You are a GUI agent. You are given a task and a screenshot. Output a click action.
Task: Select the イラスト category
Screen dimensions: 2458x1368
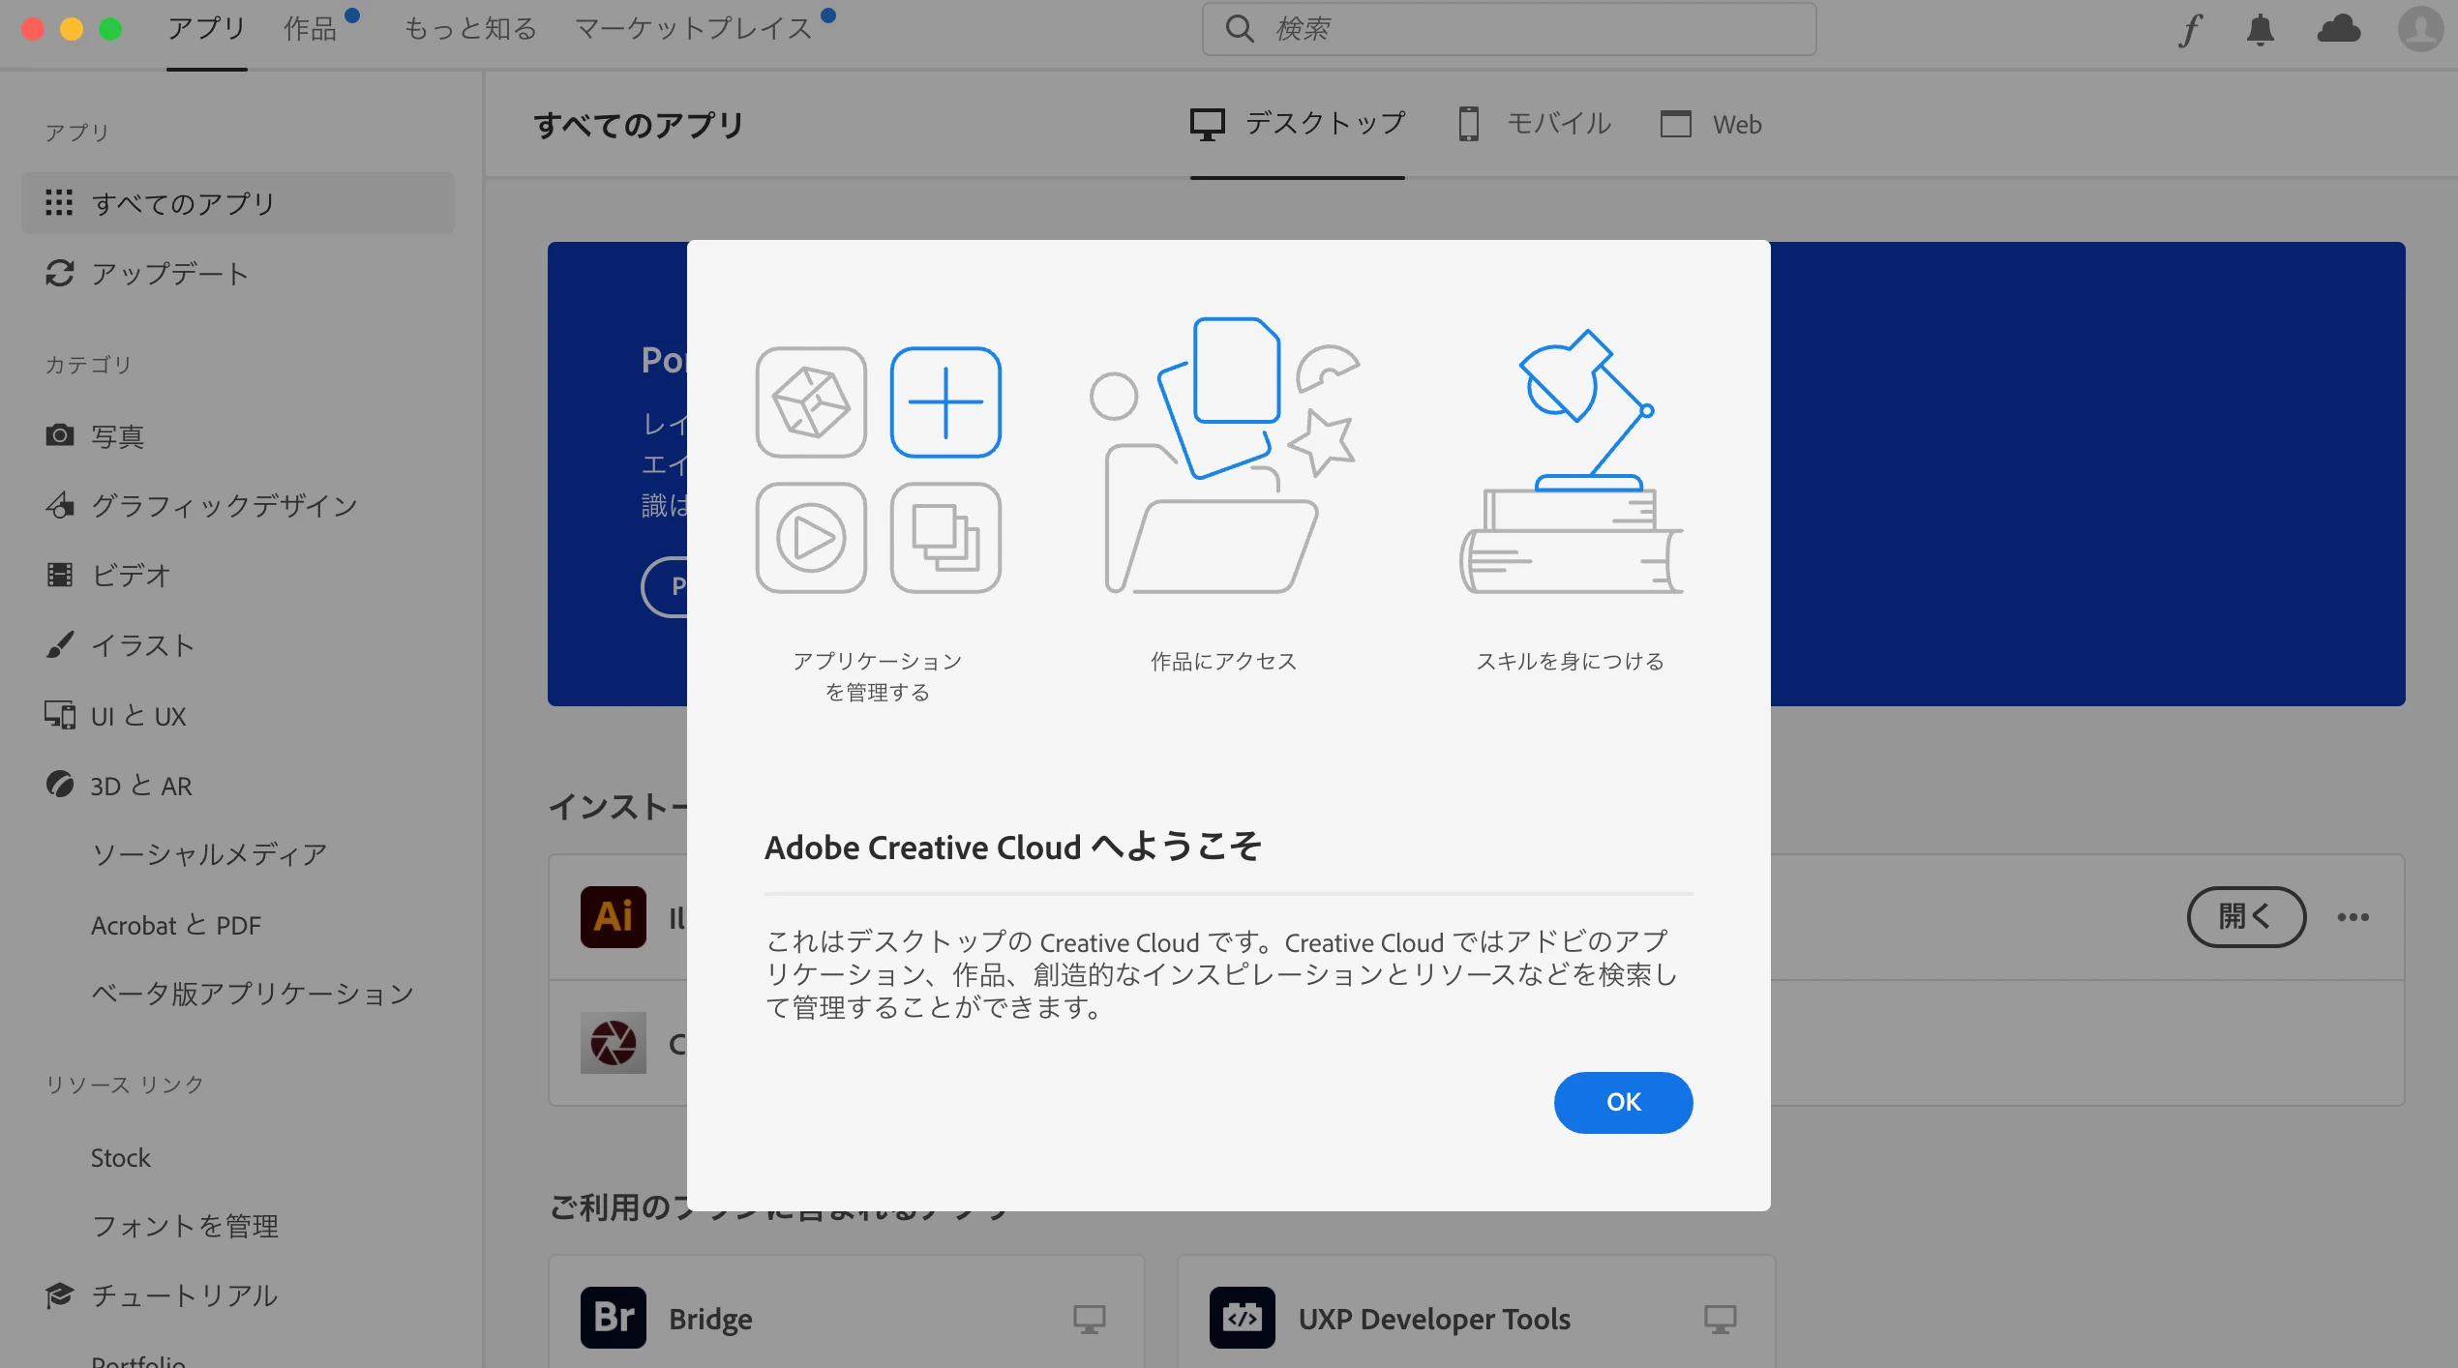click(x=143, y=645)
